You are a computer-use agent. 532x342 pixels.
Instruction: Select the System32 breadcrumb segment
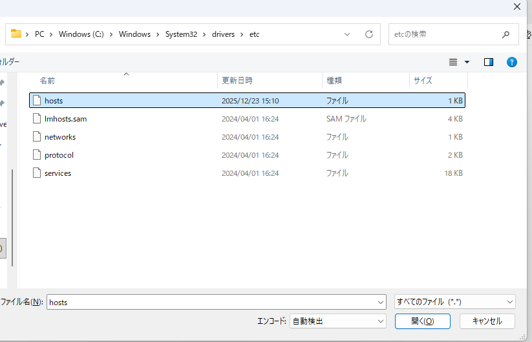tap(181, 34)
